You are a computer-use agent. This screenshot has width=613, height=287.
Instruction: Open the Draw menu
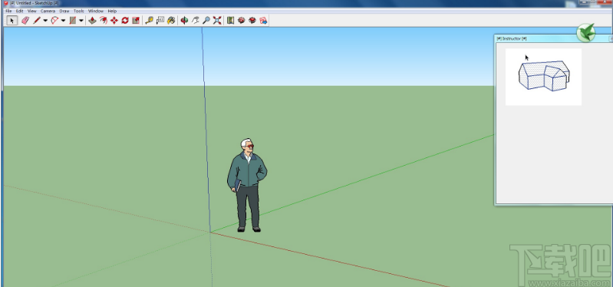(x=64, y=12)
